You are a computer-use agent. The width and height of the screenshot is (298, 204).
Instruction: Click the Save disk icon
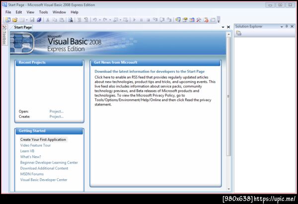point(32,19)
